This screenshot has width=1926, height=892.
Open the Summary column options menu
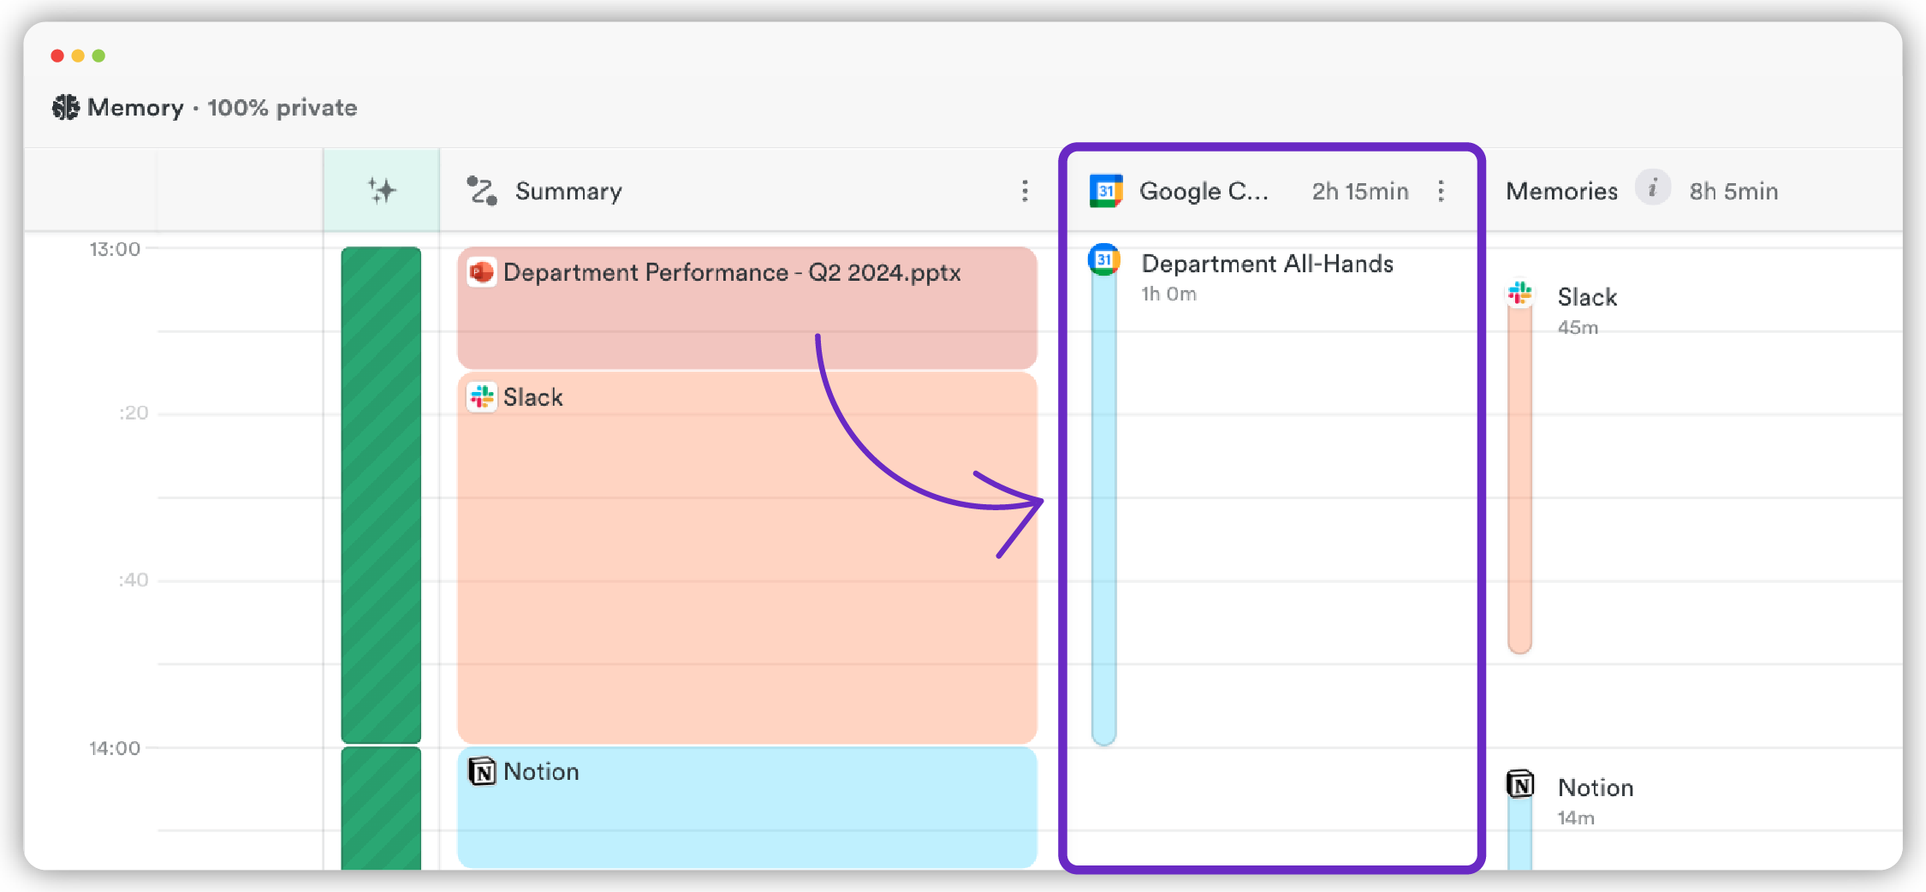click(1024, 191)
